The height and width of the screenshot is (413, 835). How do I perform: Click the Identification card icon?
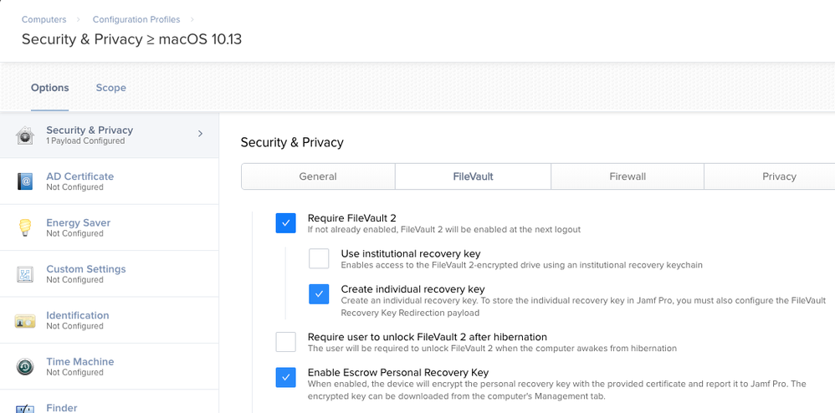25,321
